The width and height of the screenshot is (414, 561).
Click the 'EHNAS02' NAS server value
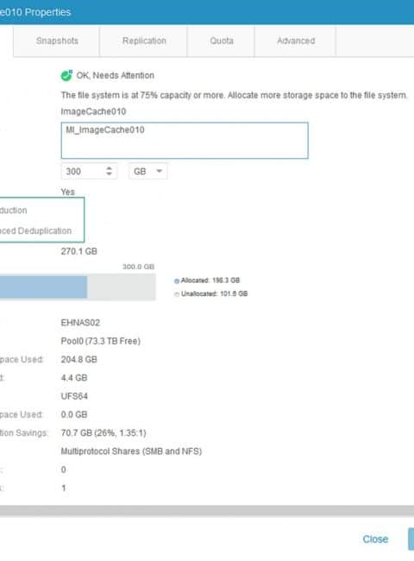(x=80, y=323)
